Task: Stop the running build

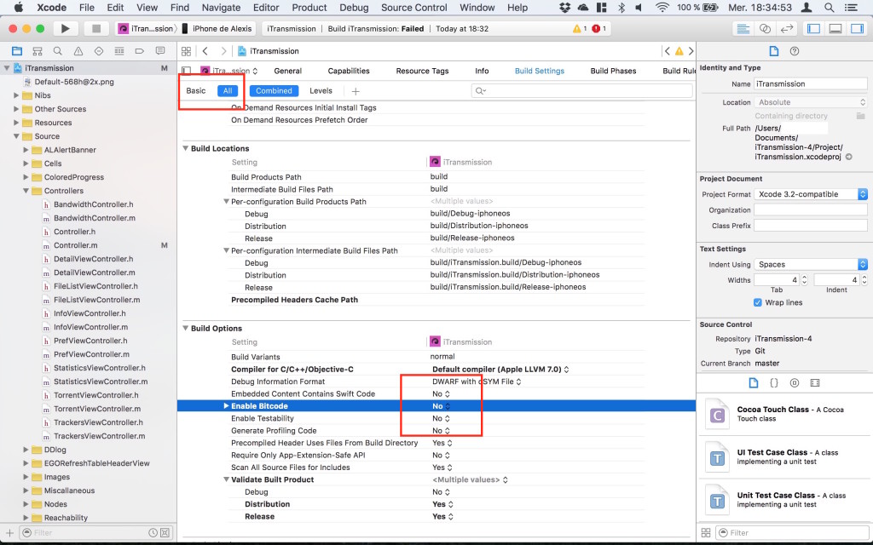Action: [96, 28]
